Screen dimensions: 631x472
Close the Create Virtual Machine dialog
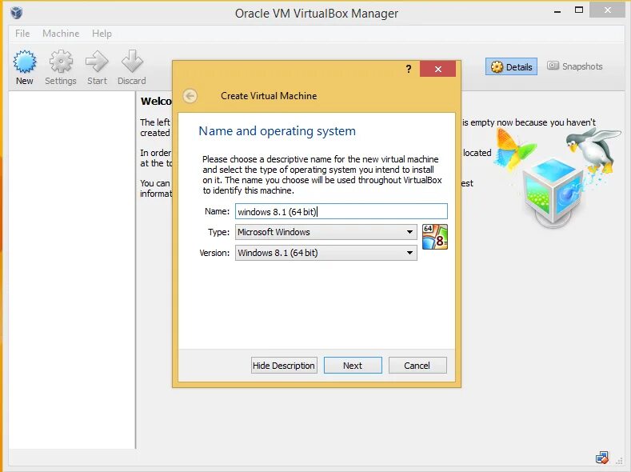coord(437,69)
